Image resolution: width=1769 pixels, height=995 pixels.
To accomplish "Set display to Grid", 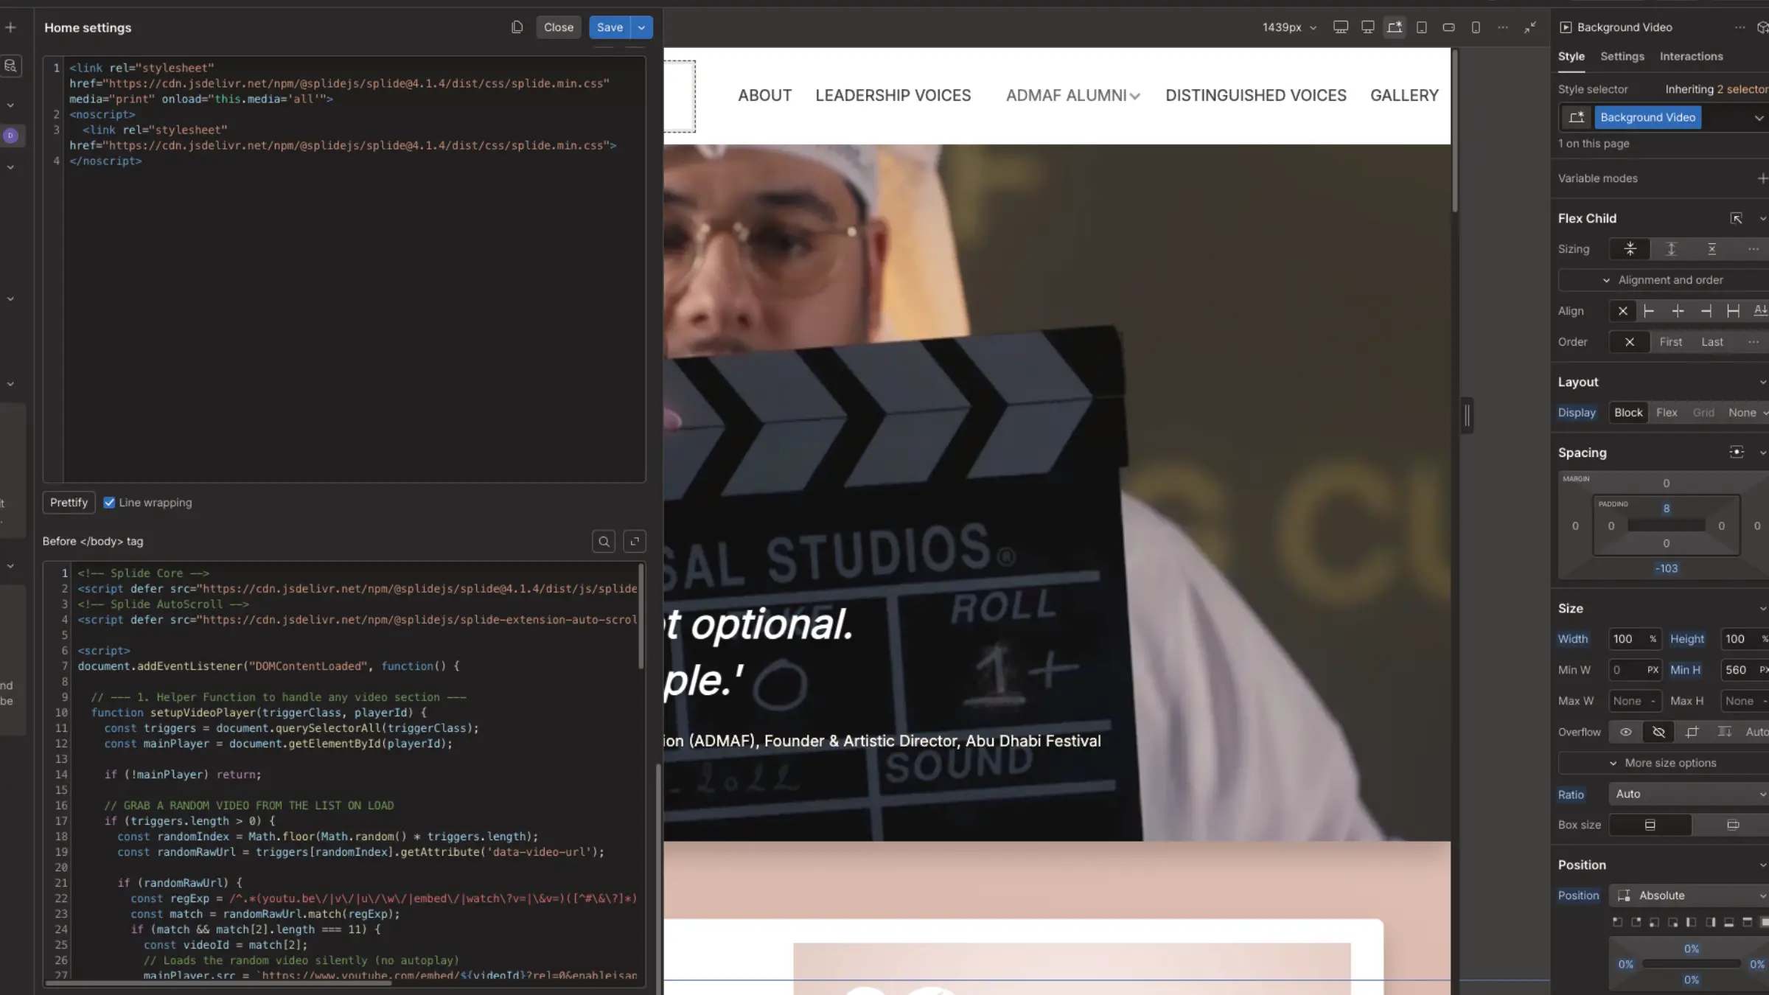I will pos(1703,413).
